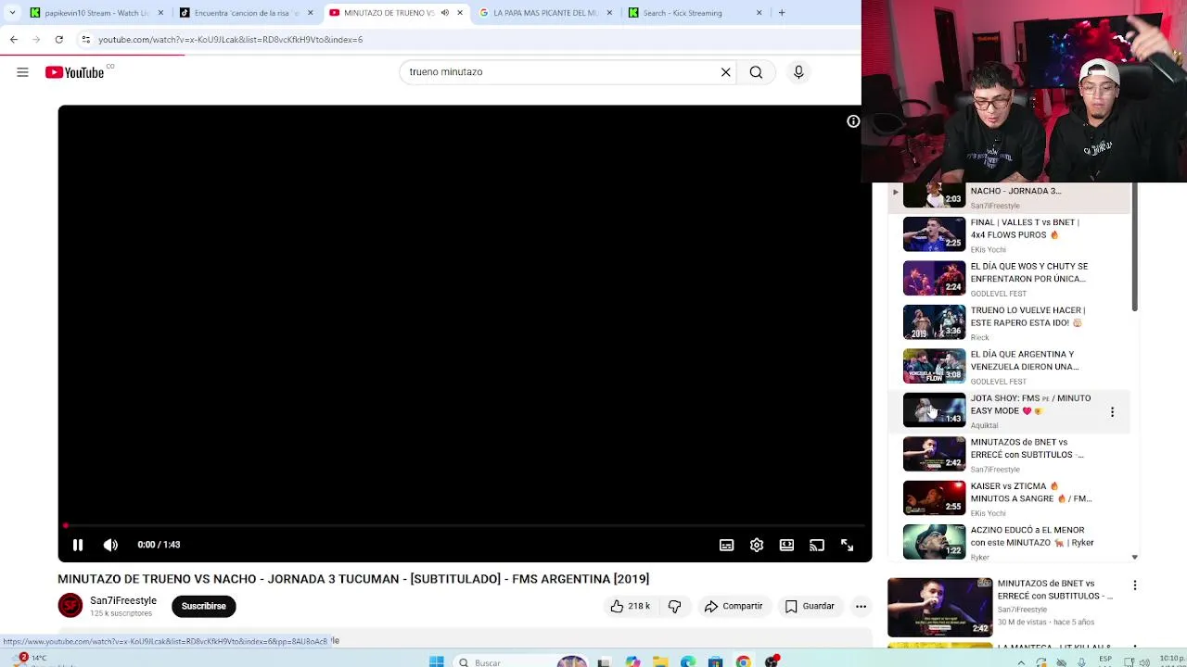Open the Windows Start menu
The height and width of the screenshot is (667, 1187).
point(436,661)
